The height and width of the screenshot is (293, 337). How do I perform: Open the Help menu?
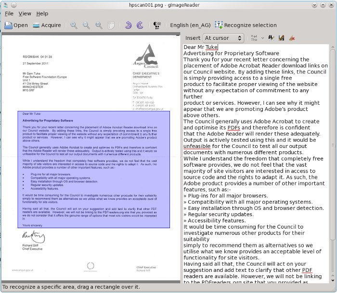point(42,13)
